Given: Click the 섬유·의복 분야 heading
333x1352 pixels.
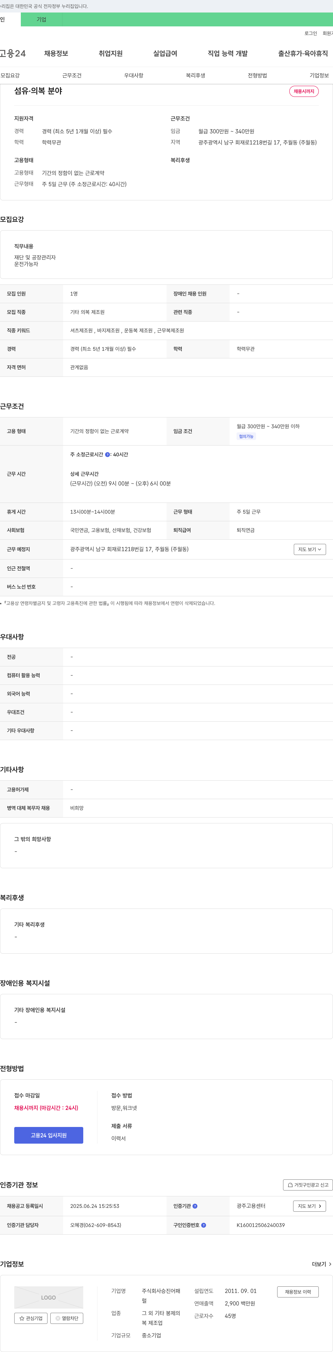Looking at the screenshot, I should point(38,91).
